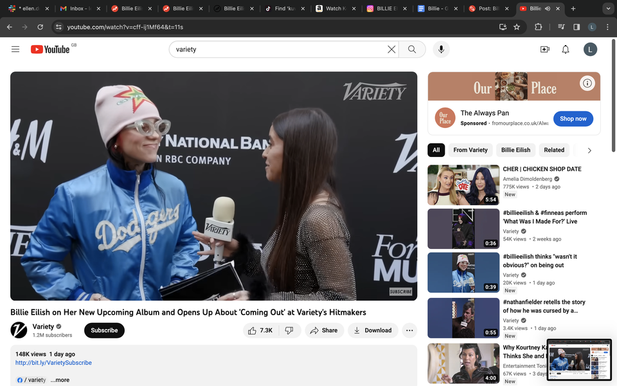This screenshot has width=617, height=386.
Task: Share the video
Action: click(324, 331)
